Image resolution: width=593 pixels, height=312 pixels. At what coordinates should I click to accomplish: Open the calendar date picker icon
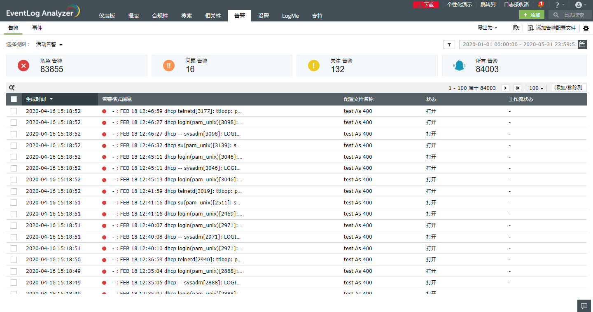pyautogui.click(x=582, y=45)
